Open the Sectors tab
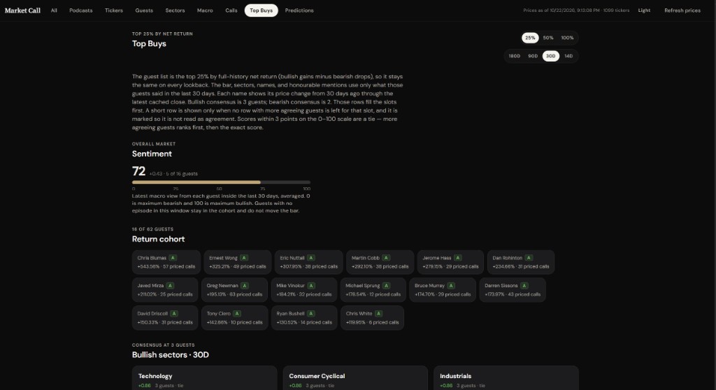This screenshot has width=716, height=390. 175,10
